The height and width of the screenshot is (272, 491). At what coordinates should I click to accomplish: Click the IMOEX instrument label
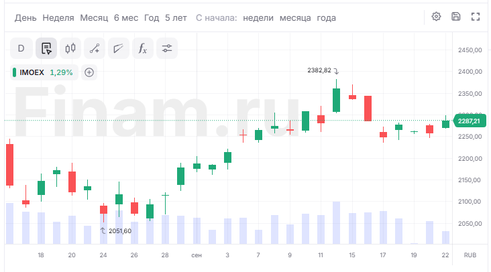[x=32, y=72]
